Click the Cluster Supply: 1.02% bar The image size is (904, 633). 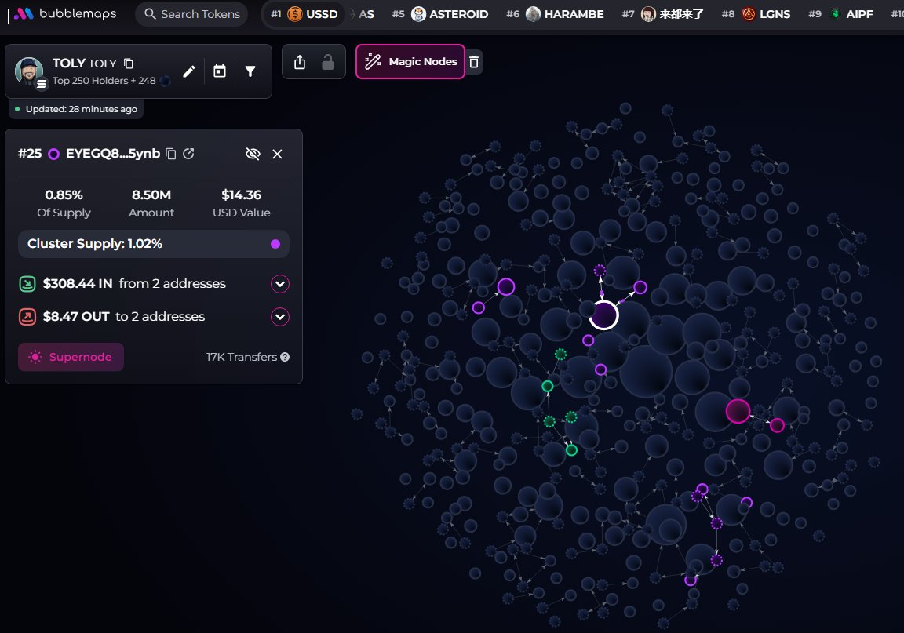pos(153,243)
